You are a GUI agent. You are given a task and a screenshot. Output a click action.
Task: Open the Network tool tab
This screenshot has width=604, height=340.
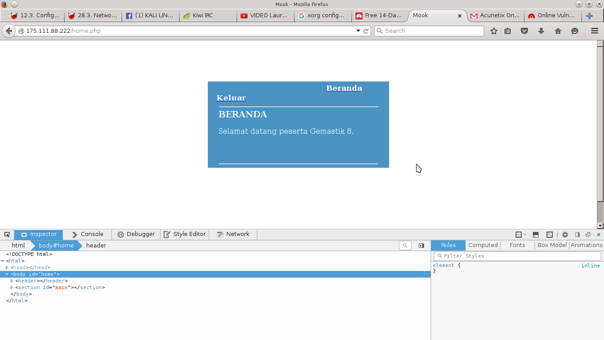coord(233,234)
